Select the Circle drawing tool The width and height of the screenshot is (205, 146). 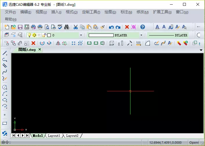click(5, 87)
